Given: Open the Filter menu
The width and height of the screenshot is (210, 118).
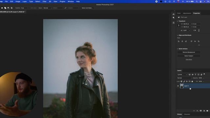Looking at the screenshot, I should [x=45, y=1].
